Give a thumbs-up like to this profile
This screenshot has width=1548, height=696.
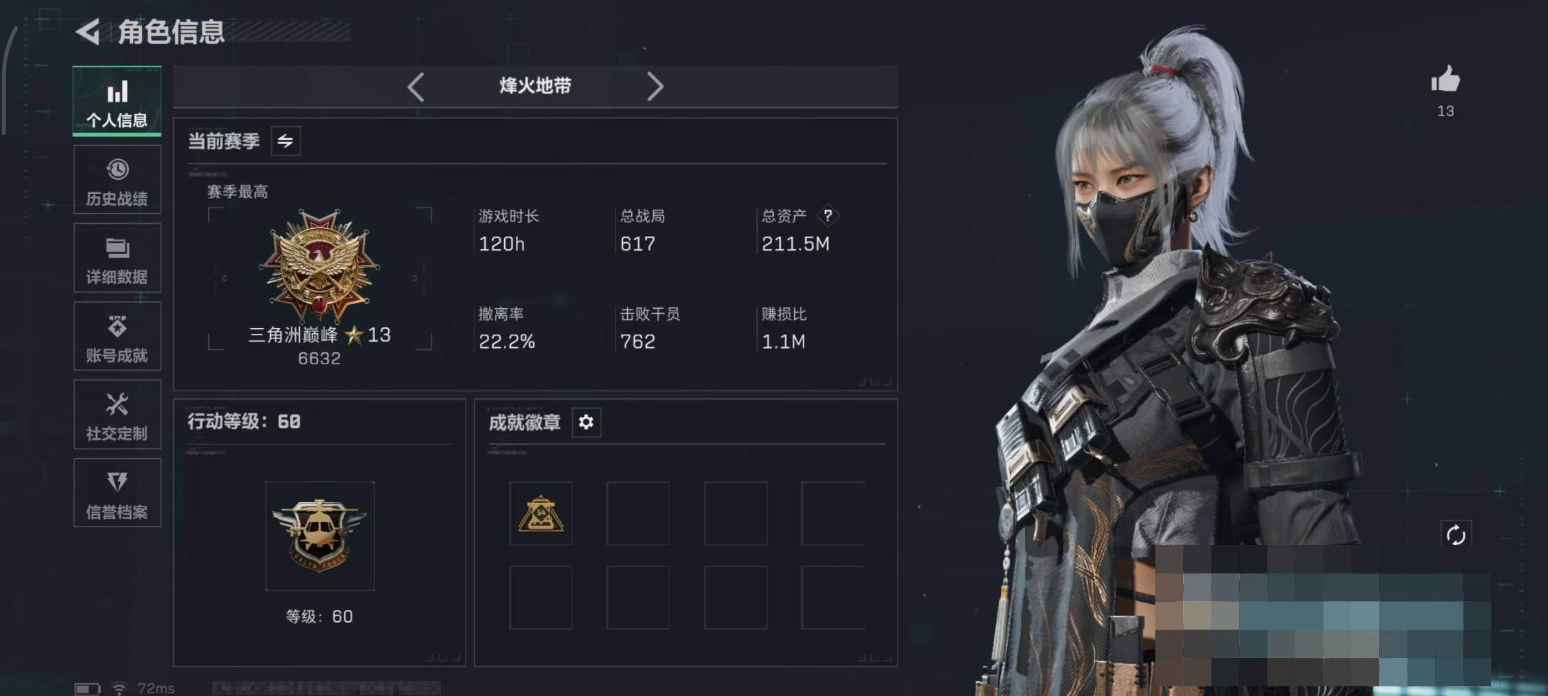(x=1445, y=81)
